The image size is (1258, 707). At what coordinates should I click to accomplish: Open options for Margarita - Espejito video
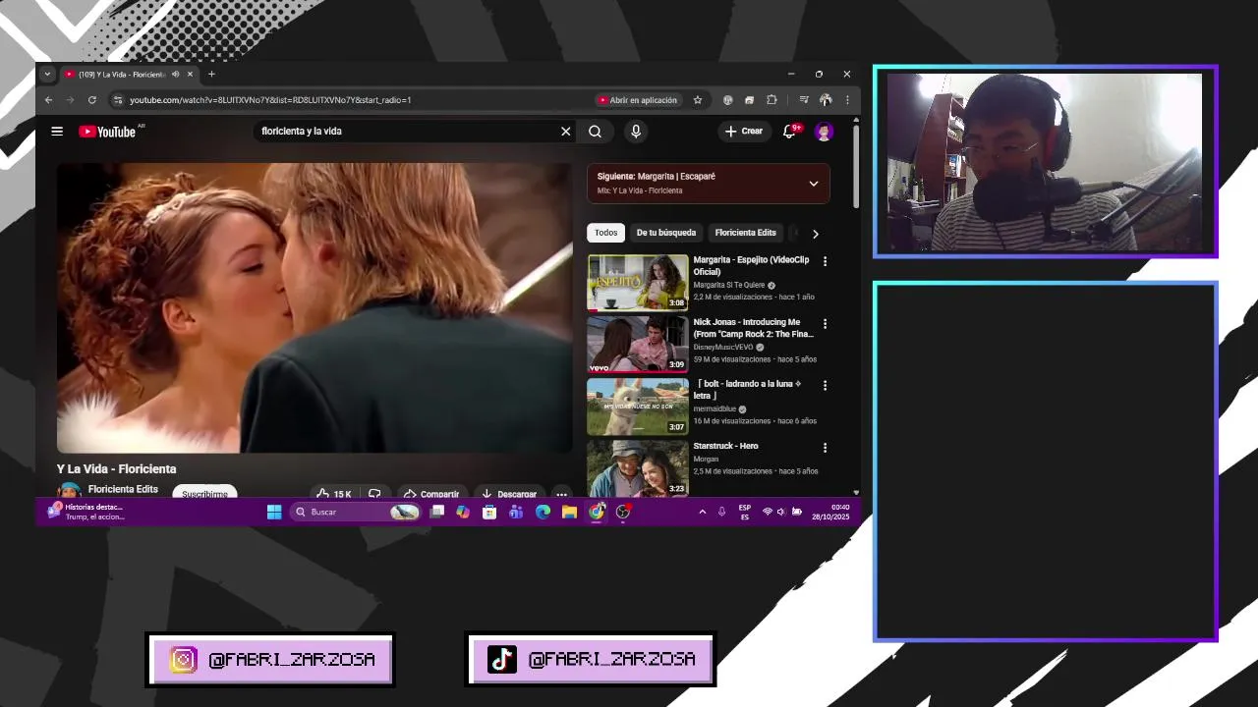coord(825,261)
